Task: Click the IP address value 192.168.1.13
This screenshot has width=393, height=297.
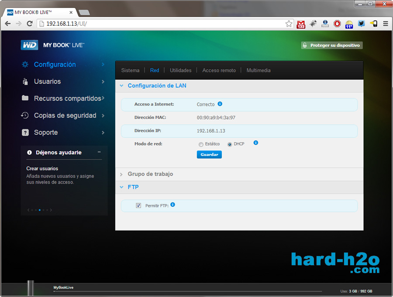Action: point(211,131)
